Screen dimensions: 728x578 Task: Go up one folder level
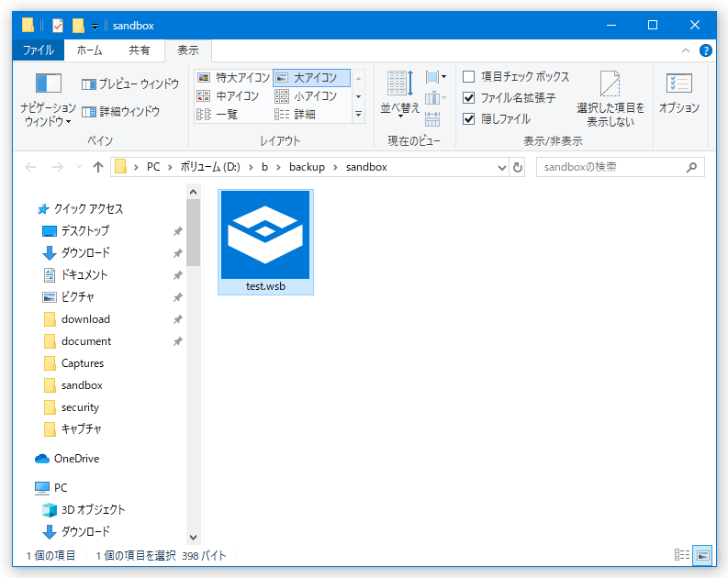98,167
